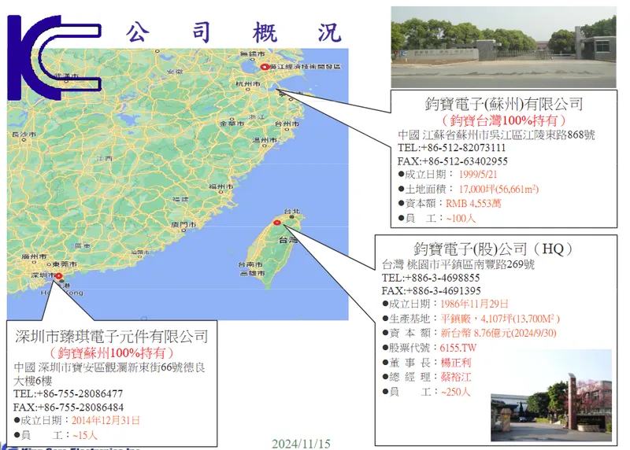Select the founding date 1986年11月29日

475,304
